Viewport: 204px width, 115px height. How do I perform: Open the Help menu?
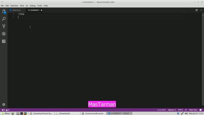[x=46, y=6]
